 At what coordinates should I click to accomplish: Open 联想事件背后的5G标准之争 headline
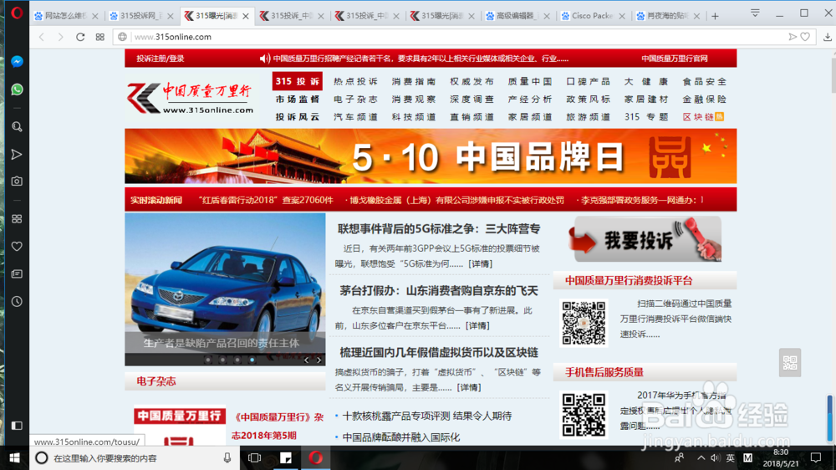point(439,229)
